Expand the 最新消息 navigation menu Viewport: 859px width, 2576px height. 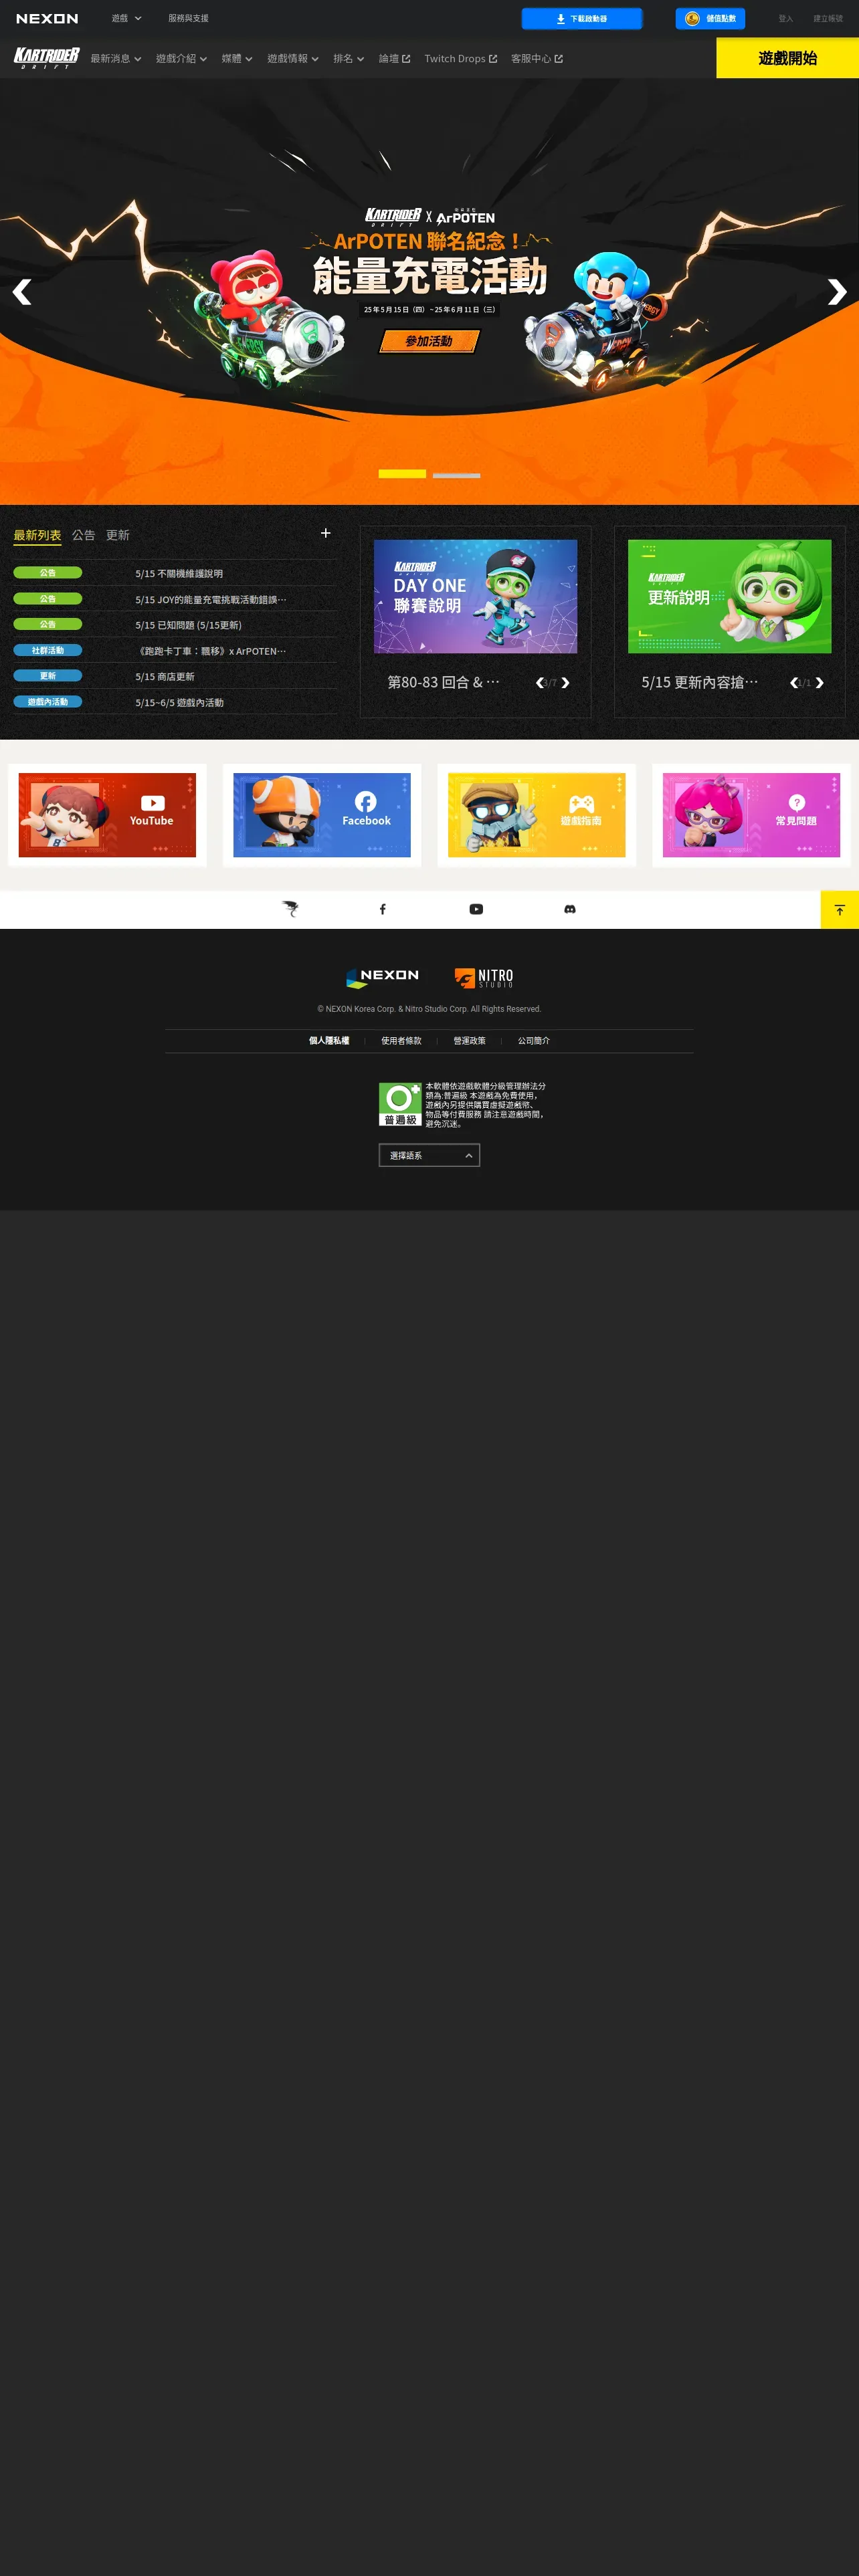pos(116,58)
